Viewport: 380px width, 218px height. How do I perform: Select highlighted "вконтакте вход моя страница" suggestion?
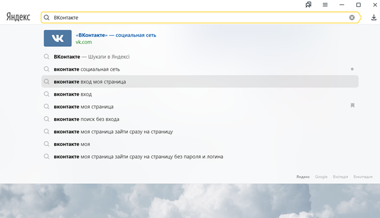tap(200, 82)
